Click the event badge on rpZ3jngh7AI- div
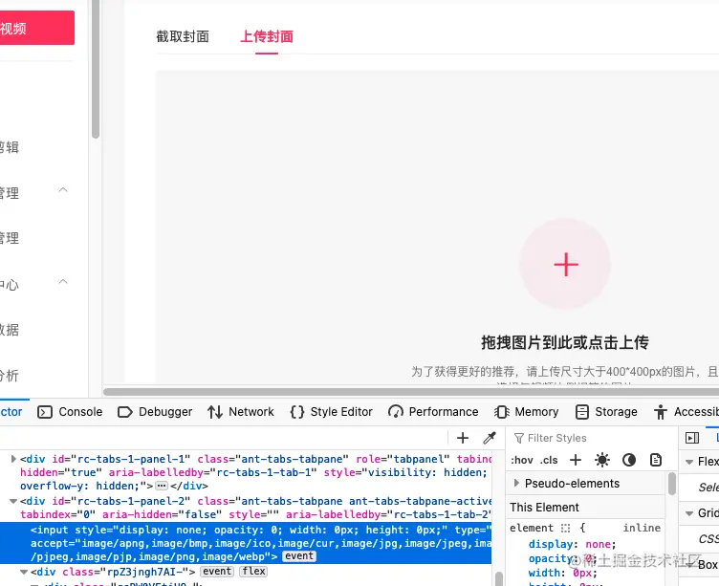719x586 pixels. point(217,572)
